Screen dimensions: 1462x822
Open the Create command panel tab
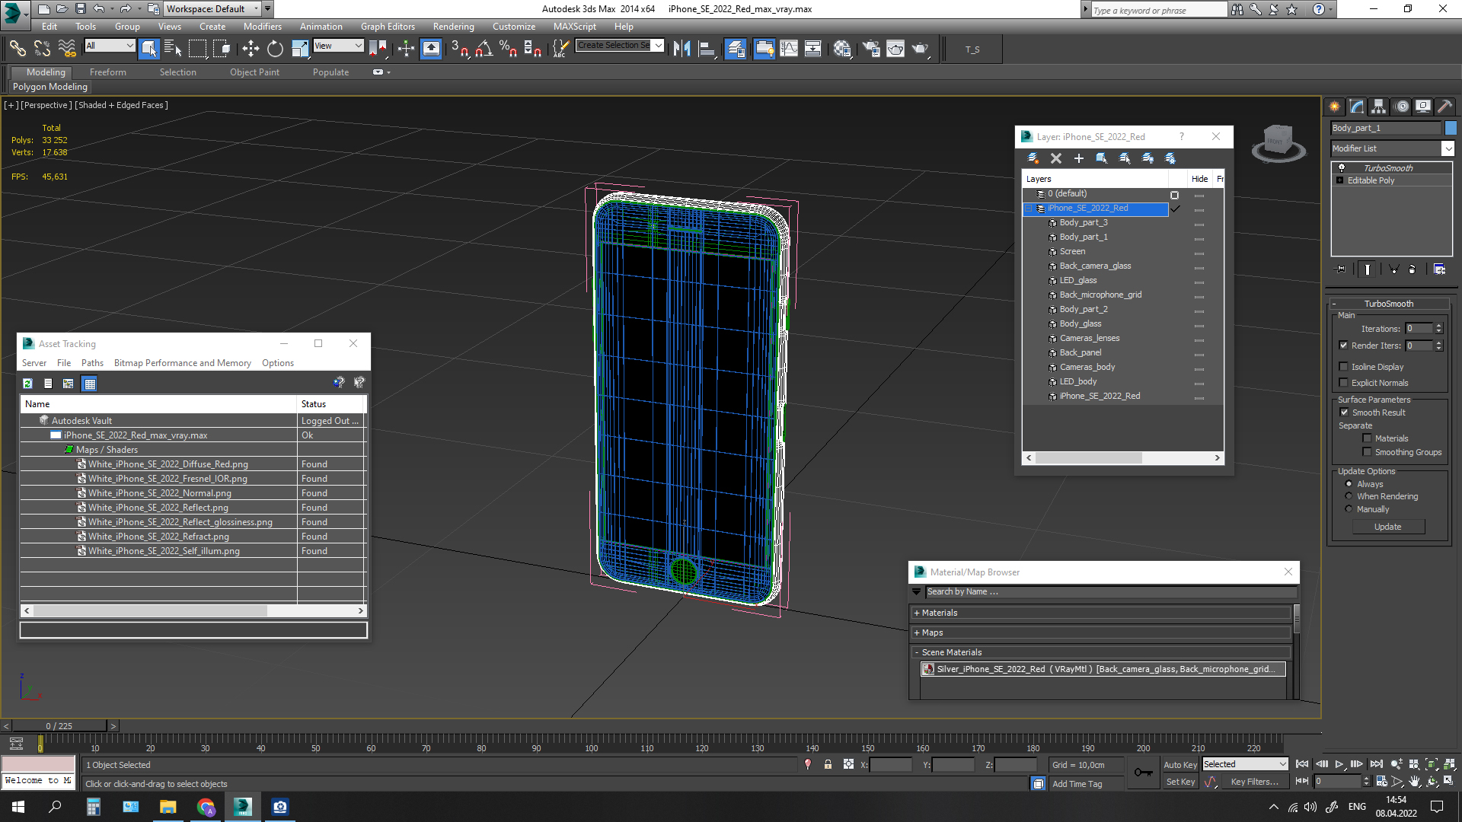(x=1334, y=107)
